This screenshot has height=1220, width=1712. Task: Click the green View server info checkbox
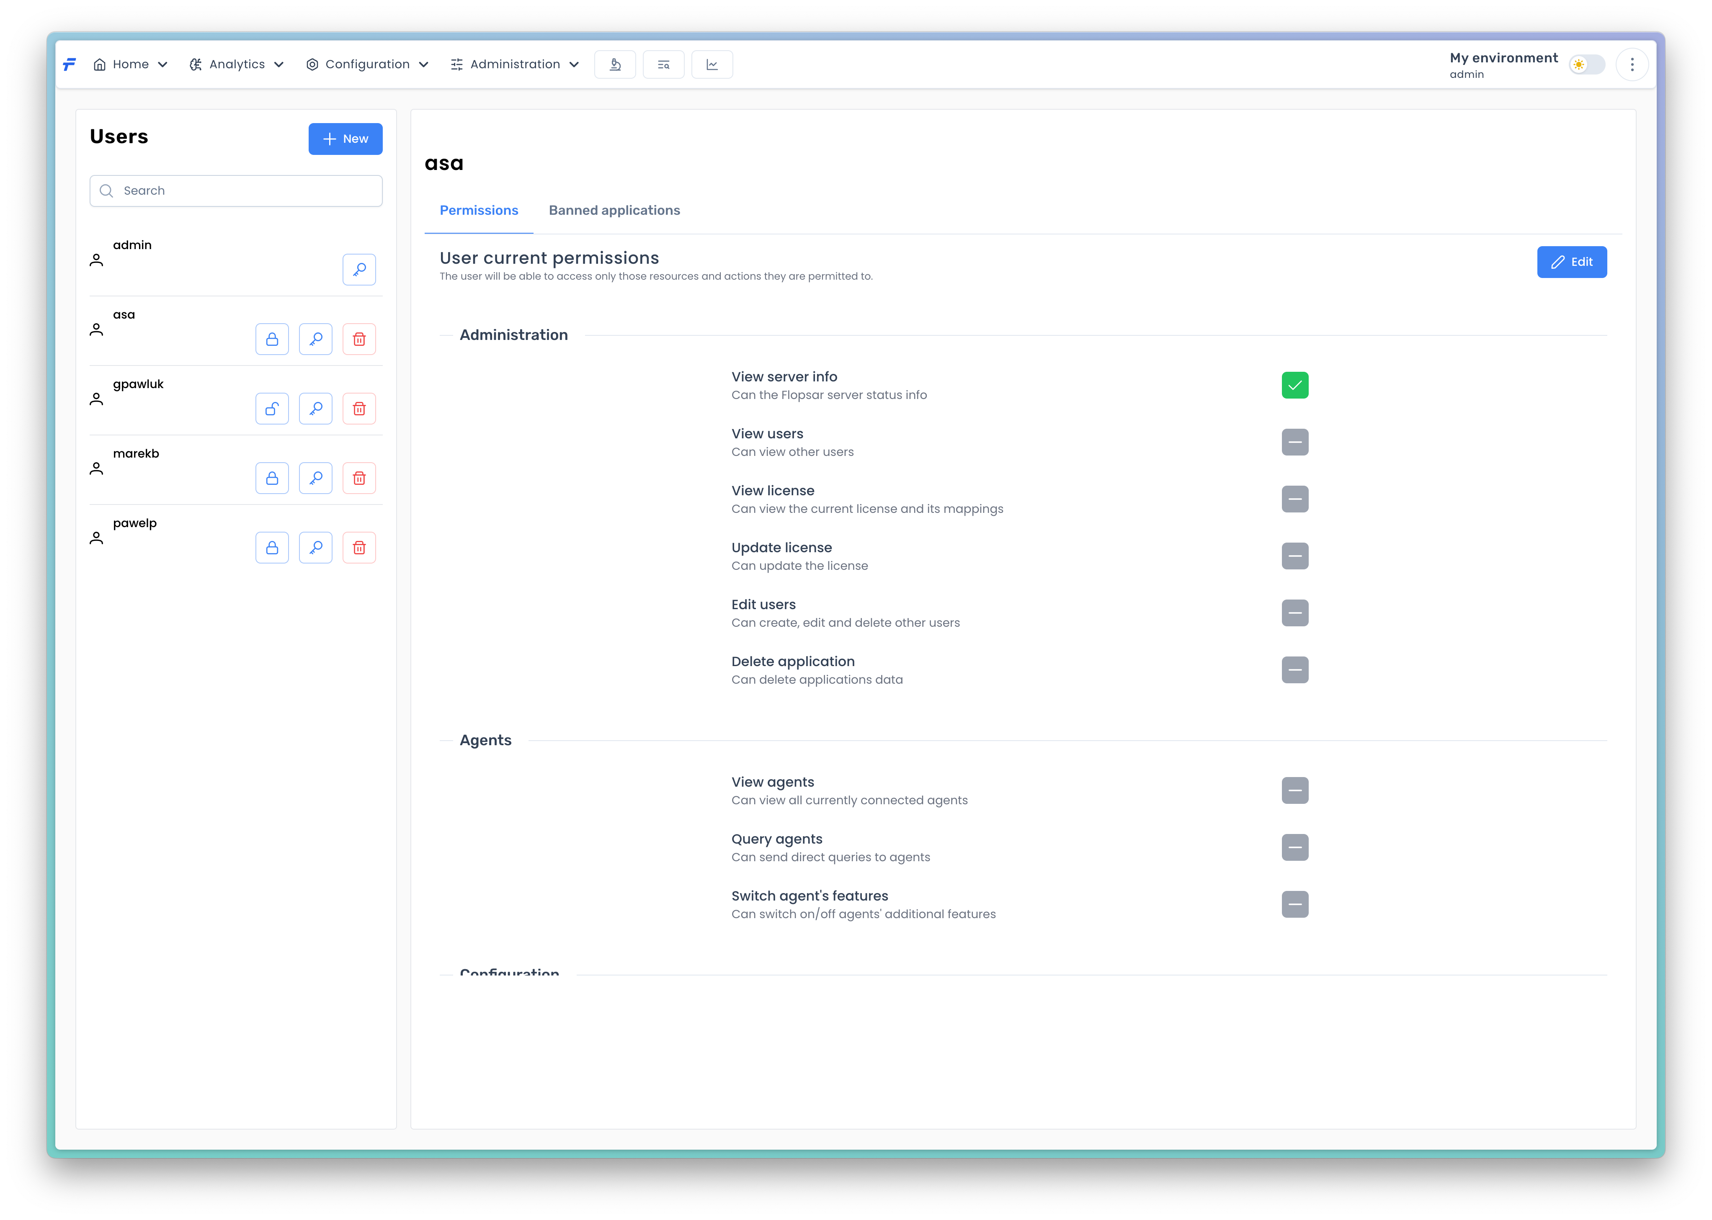pos(1294,385)
